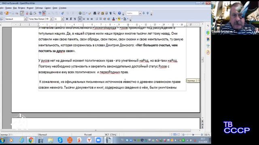Toggle Underline formatting
Viewport: 259px width, 145px height.
click(x=75, y=19)
